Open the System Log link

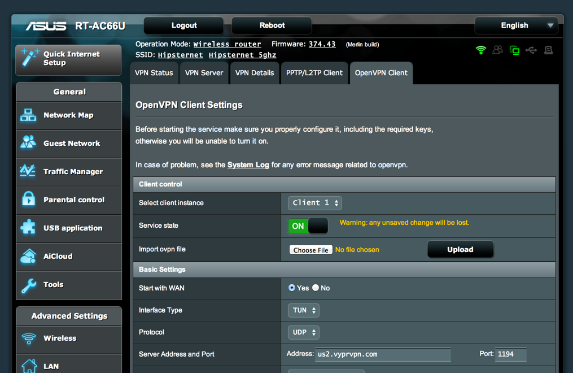click(248, 165)
